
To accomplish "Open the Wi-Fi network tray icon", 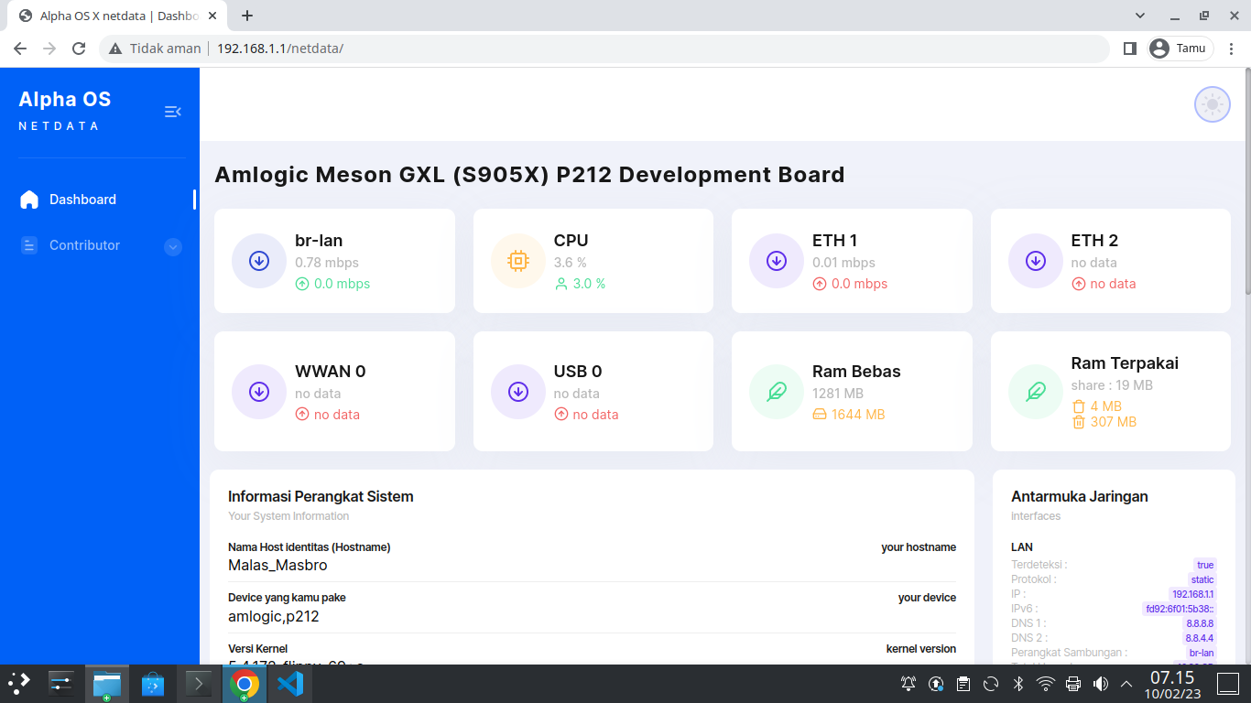I will (1045, 684).
